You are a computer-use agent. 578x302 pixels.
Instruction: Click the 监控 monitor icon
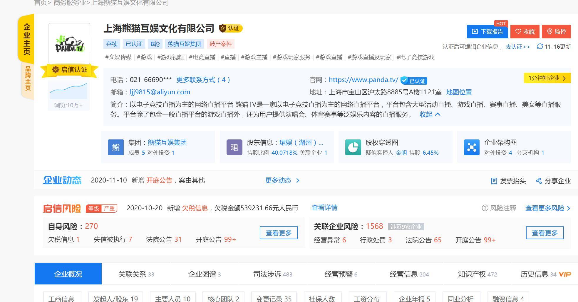click(549, 32)
